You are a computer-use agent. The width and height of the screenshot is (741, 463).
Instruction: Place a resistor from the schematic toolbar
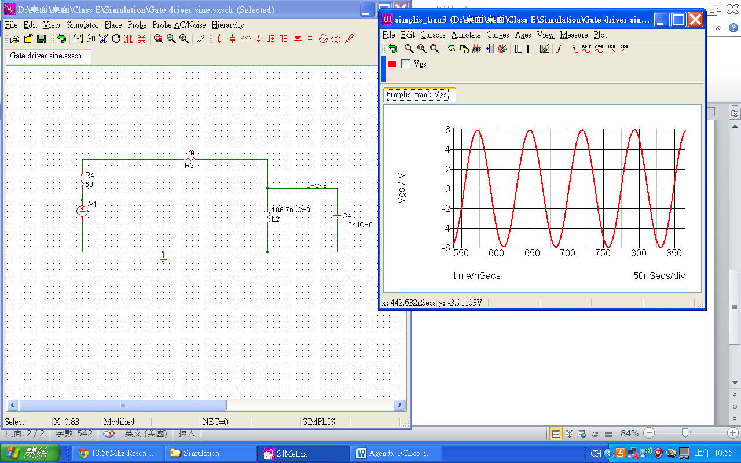(x=220, y=39)
